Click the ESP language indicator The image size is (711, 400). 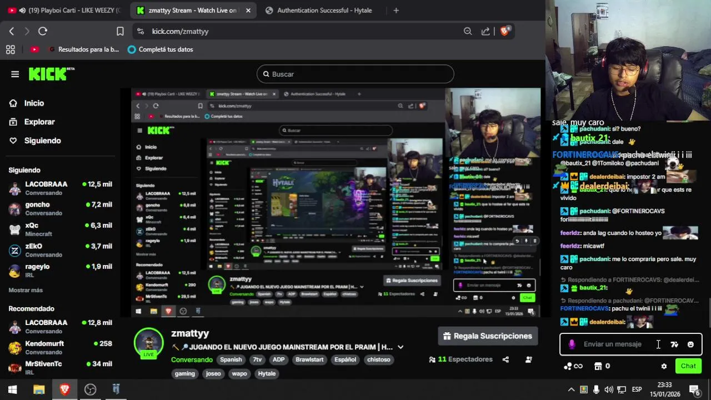click(x=637, y=389)
